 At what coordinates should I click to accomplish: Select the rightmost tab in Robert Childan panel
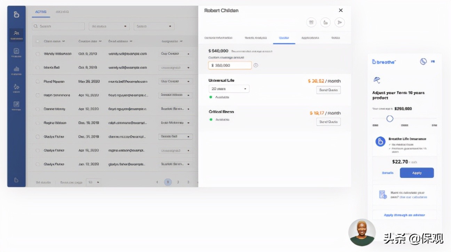pyautogui.click(x=335, y=38)
